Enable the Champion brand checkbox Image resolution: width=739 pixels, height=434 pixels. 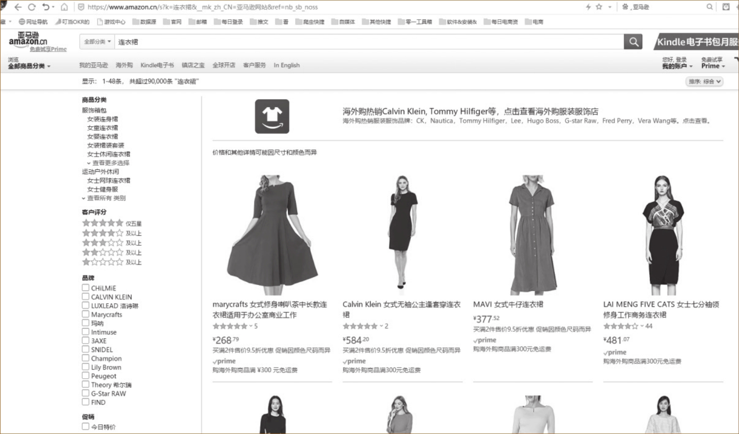[85, 358]
